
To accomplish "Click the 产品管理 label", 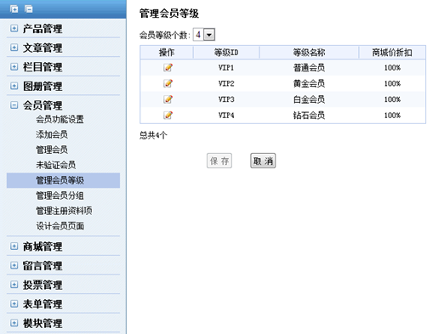I will click(x=43, y=29).
